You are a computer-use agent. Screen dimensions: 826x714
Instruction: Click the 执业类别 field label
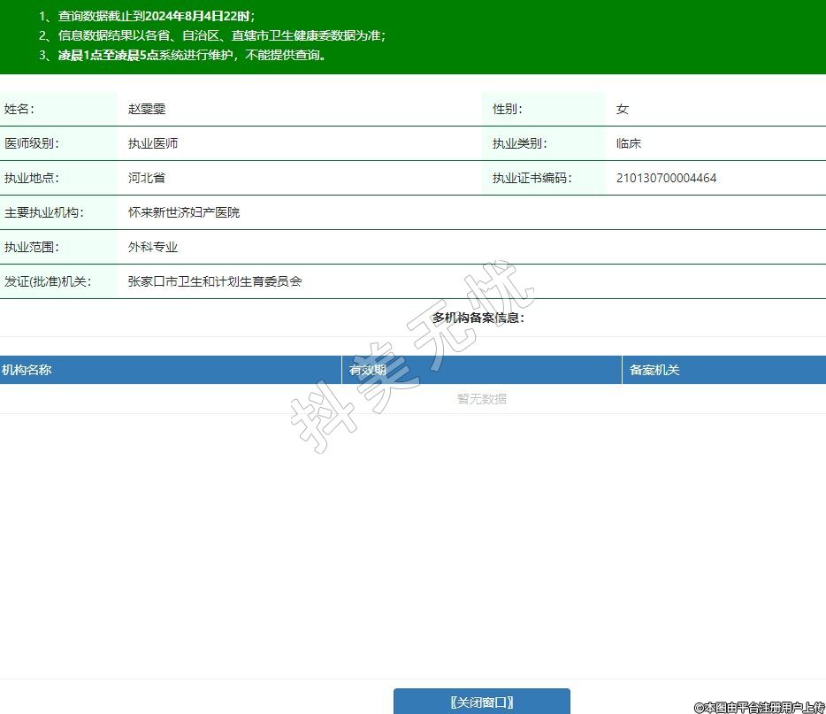pyautogui.click(x=519, y=143)
